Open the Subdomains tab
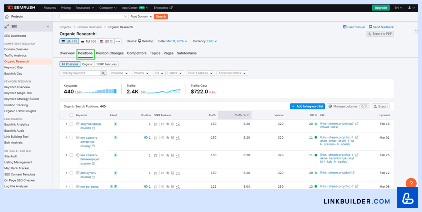Screen dimensions: 422x212 point(187,53)
